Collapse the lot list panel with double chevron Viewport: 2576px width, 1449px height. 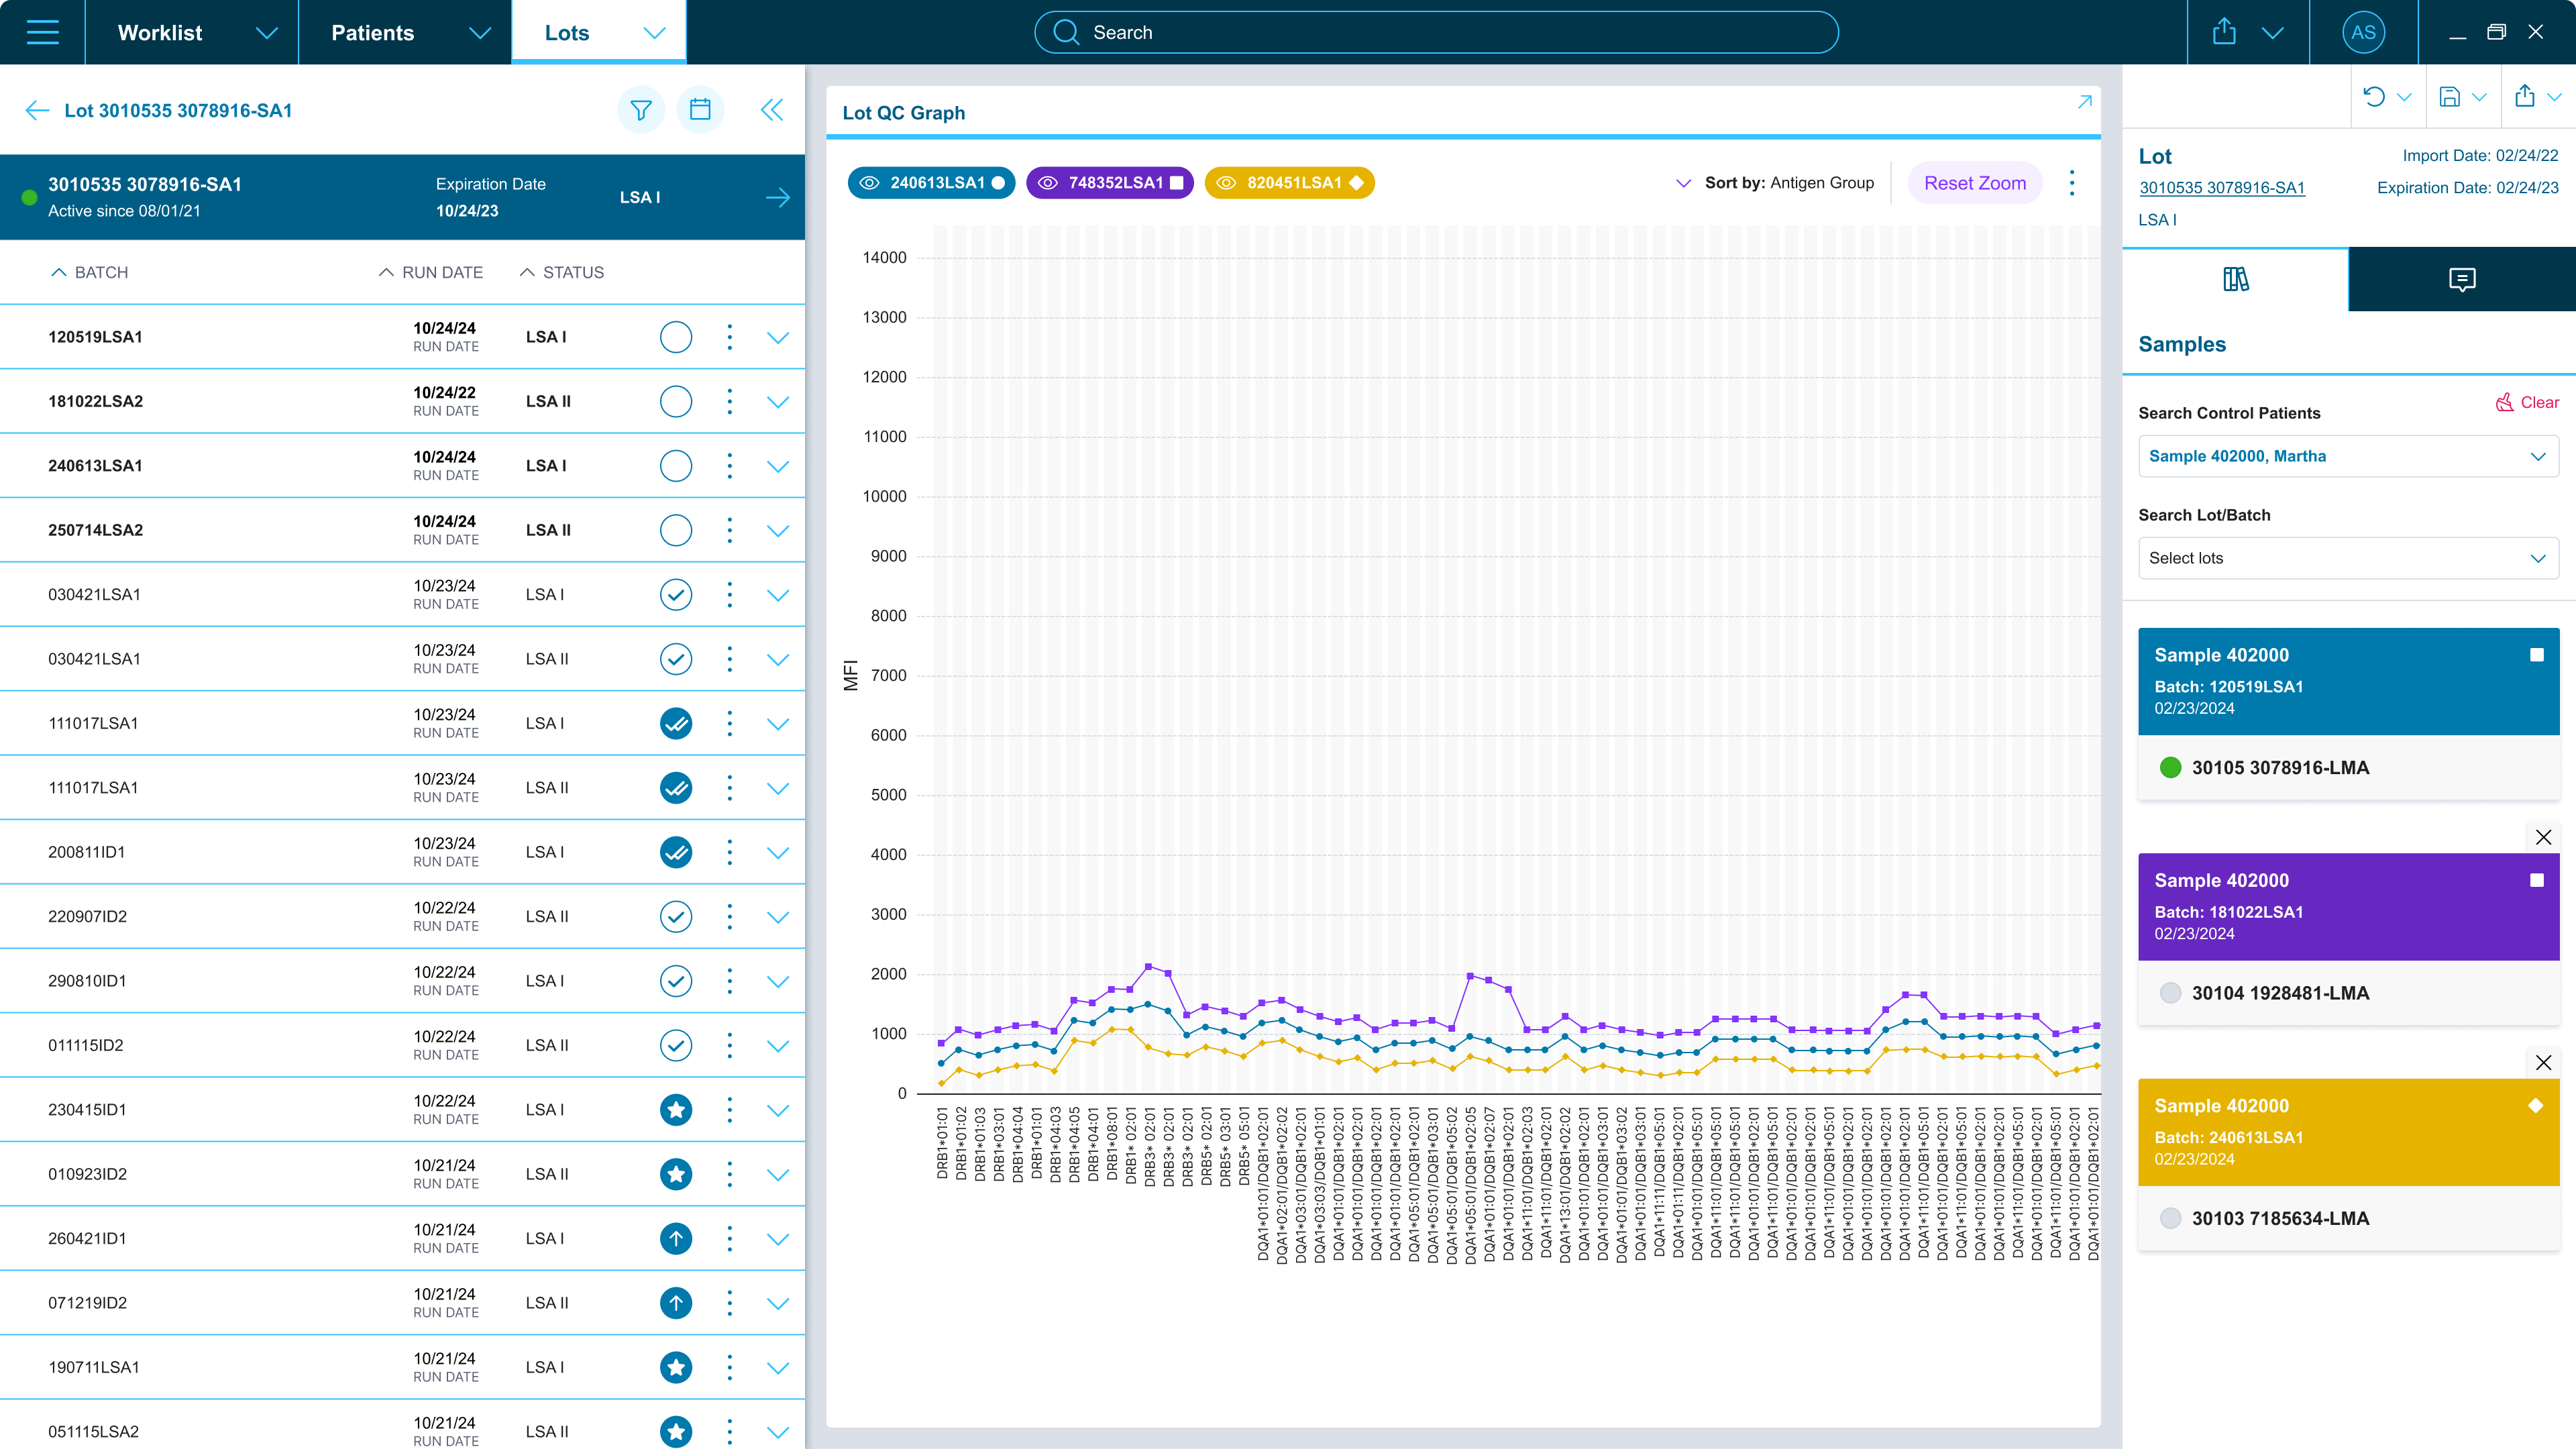pyautogui.click(x=771, y=110)
